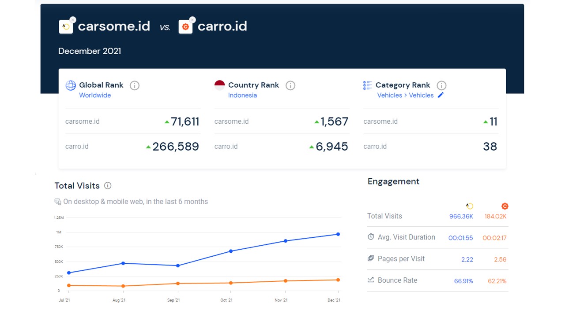Select carsome.id's country rank value 1,567
Viewport: 565px width, 317px height.
[334, 122]
